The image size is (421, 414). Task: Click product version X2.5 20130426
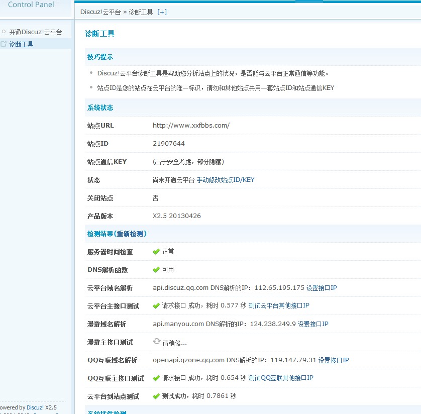177,216
